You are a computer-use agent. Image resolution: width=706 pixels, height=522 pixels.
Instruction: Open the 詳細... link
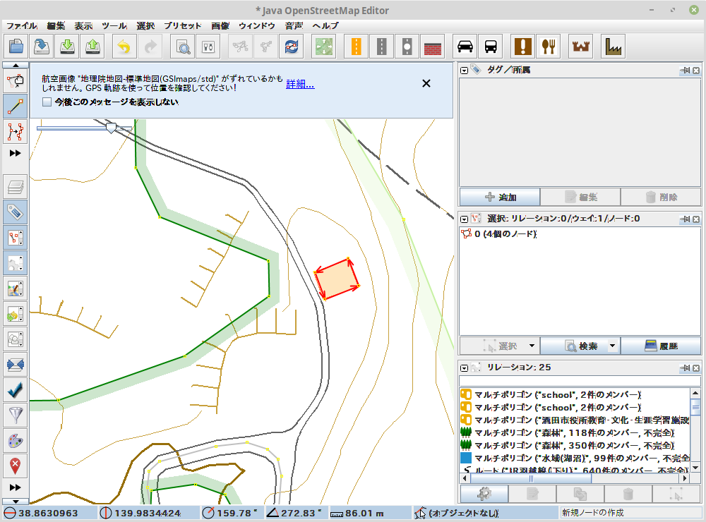300,84
